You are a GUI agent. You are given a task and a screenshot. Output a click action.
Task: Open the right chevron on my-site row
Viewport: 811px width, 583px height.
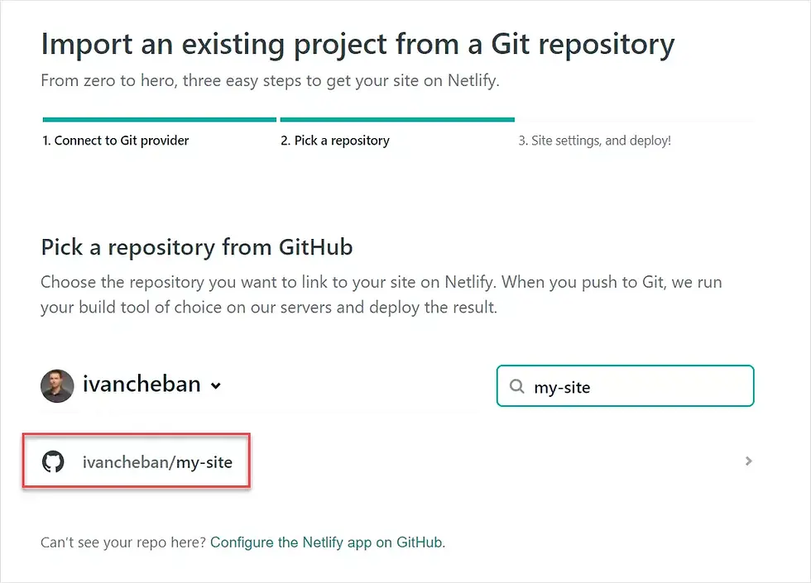pos(748,461)
